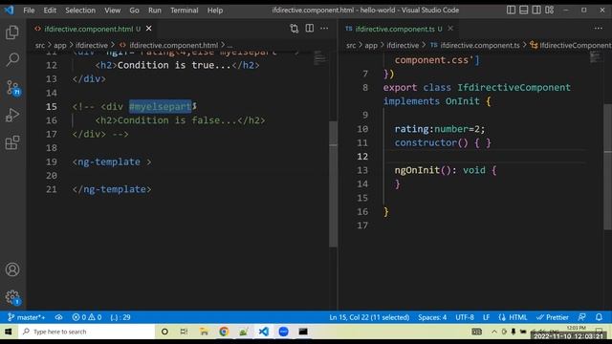612x344 pixels.
Task: Open Windows Start button
Action: pyautogui.click(x=9, y=332)
